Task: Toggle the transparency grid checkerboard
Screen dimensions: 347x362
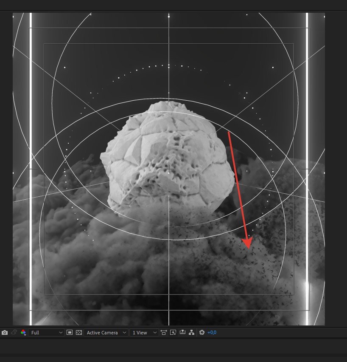Action: click(79, 332)
